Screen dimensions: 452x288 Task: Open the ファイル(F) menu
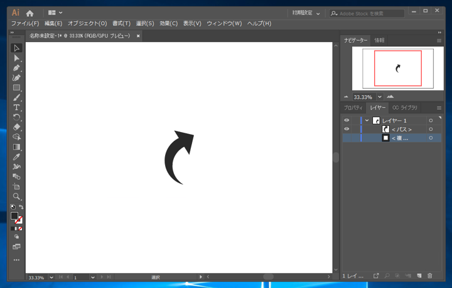25,24
